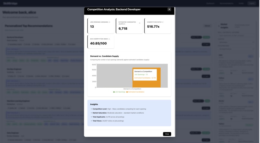The image size is (260, 143).
Task: Toggle the Estimated Candidates legend item
Action: 135,92
